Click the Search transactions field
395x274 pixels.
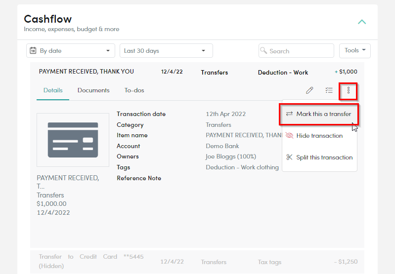(x=296, y=50)
